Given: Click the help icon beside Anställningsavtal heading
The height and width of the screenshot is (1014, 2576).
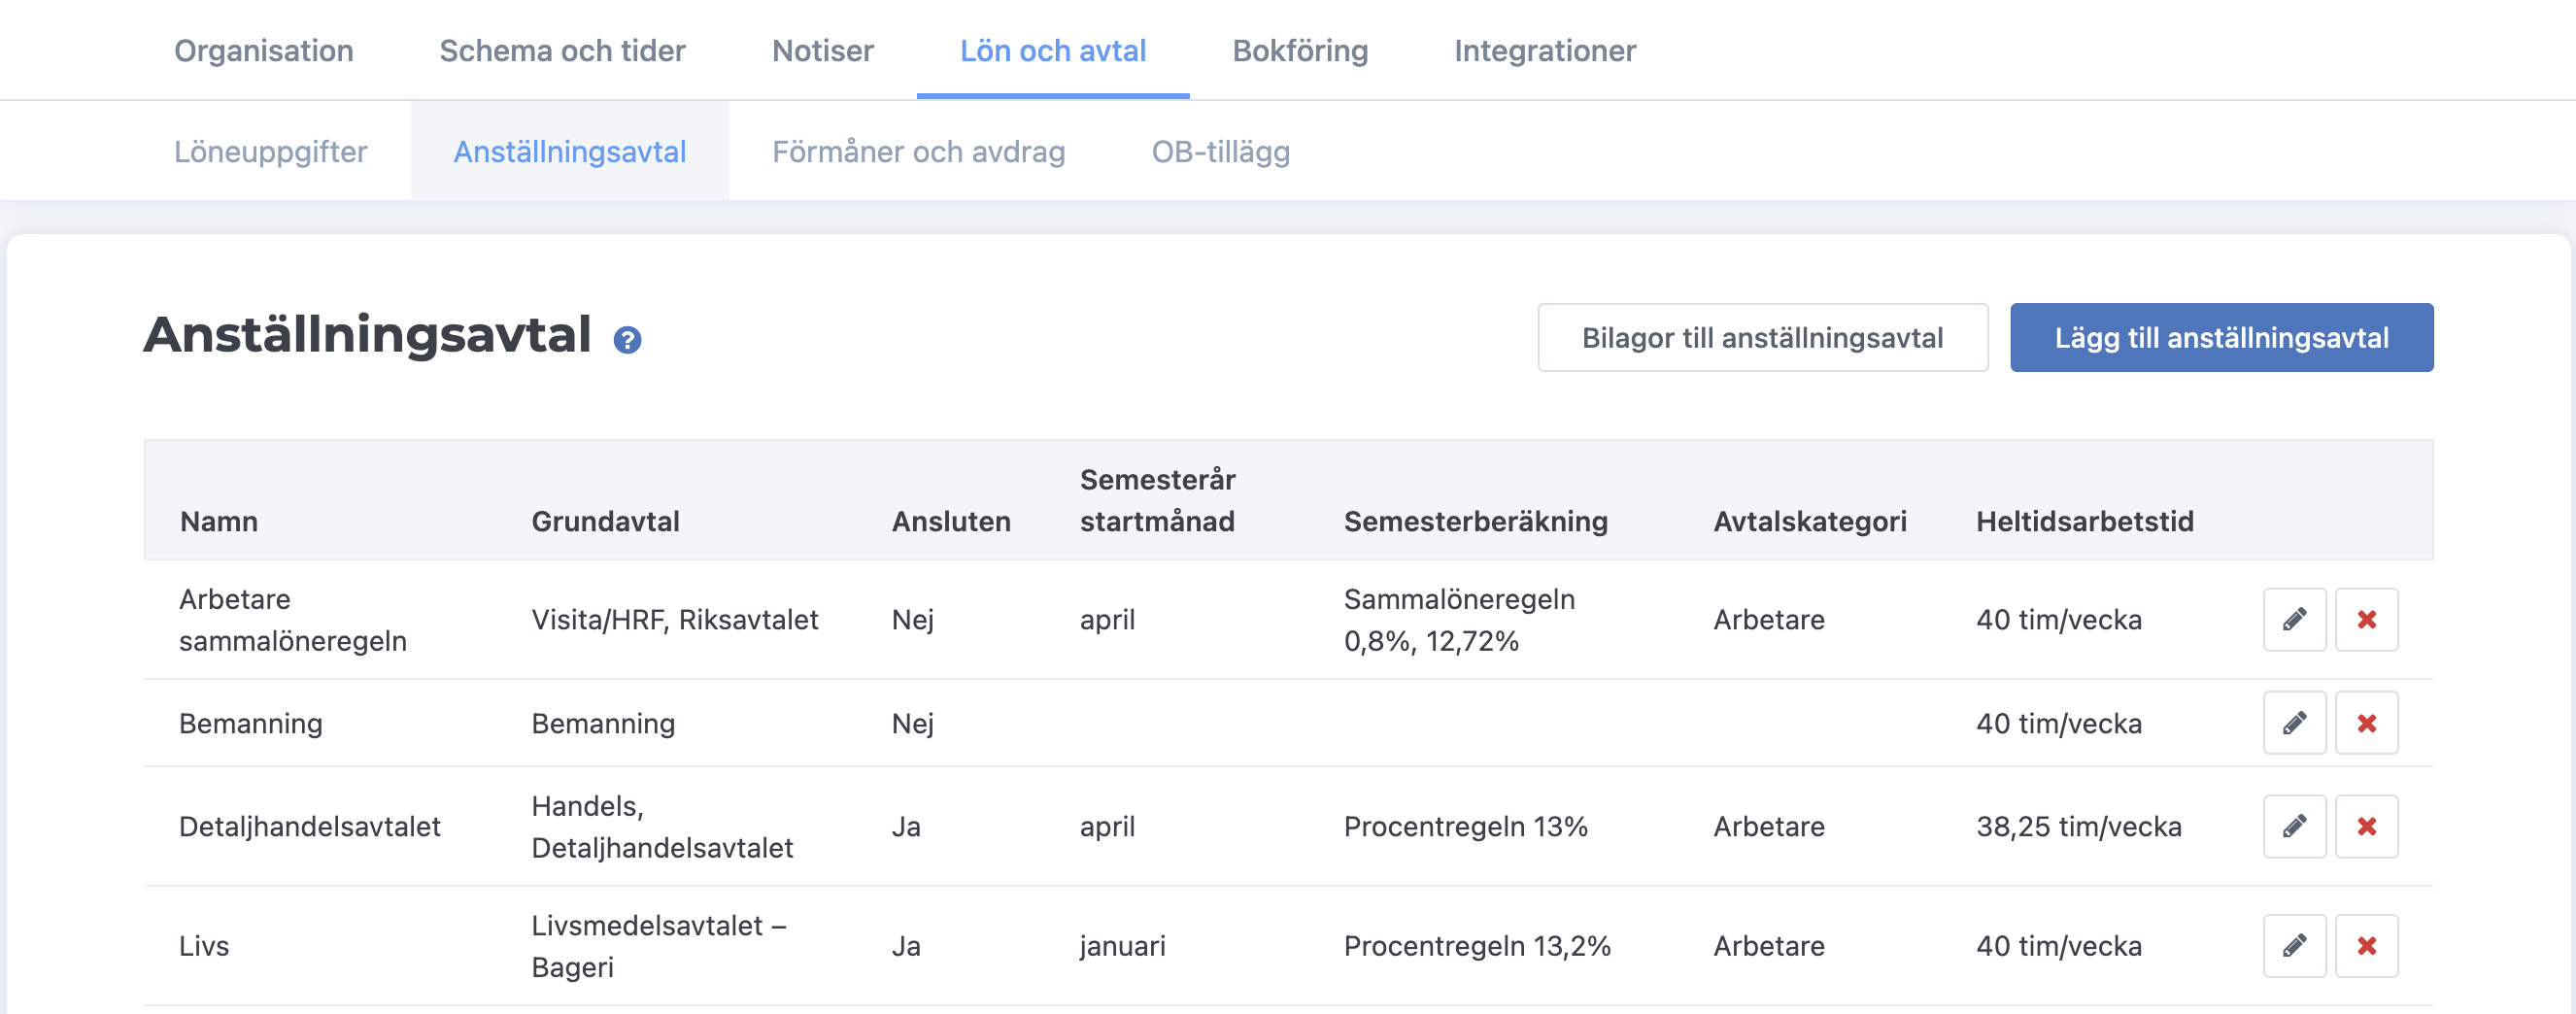Looking at the screenshot, I should tap(627, 340).
